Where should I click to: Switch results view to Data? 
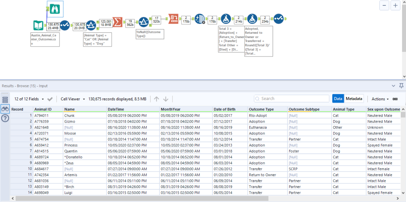point(338,99)
